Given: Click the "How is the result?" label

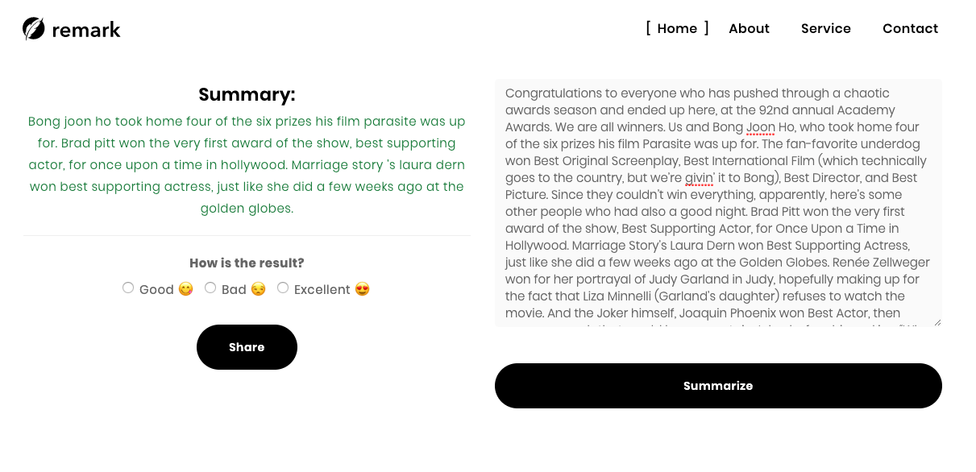Looking at the screenshot, I should coord(247,263).
